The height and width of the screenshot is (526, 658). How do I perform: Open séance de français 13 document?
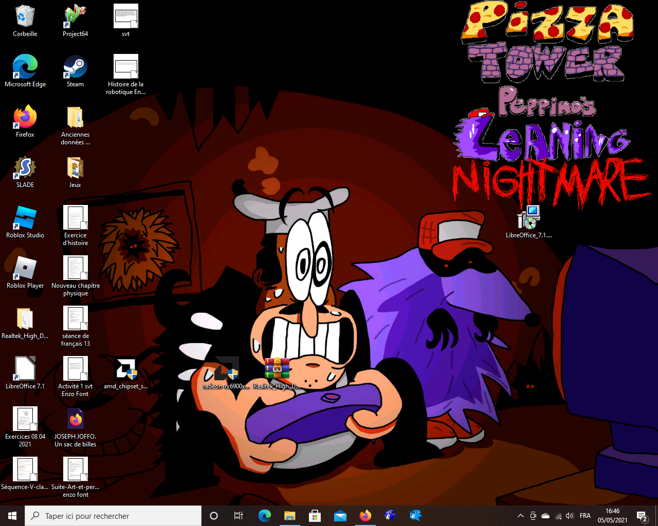pyautogui.click(x=75, y=326)
